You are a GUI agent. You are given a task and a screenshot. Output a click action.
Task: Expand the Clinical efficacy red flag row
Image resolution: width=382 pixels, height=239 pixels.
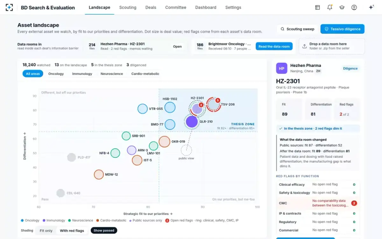[x=317, y=185]
